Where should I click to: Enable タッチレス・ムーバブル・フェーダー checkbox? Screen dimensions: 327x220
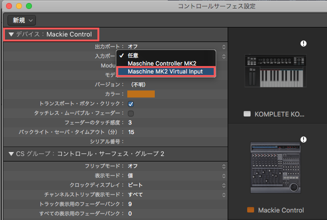pyautogui.click(x=131, y=113)
